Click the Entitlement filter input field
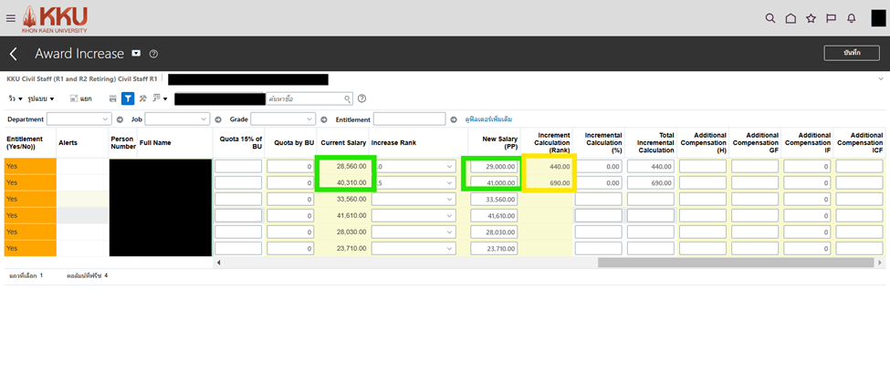Screen dimensions: 890x382 pos(409,119)
